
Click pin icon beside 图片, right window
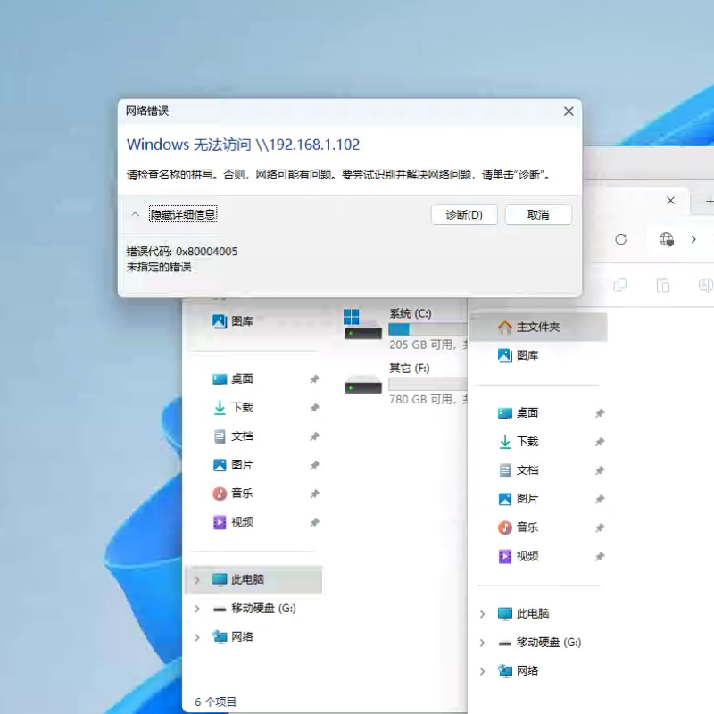coord(600,499)
